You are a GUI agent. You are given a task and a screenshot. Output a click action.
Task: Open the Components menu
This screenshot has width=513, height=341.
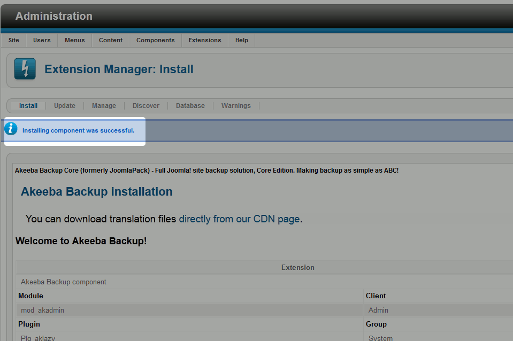click(x=155, y=40)
